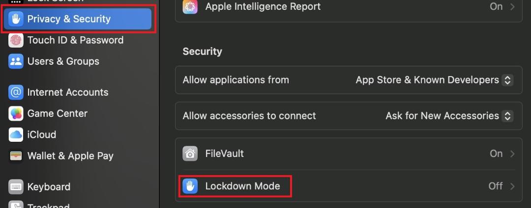The width and height of the screenshot is (531, 208).
Task: Expand the Apple Intelligence Report chevron
Action: tap(512, 6)
